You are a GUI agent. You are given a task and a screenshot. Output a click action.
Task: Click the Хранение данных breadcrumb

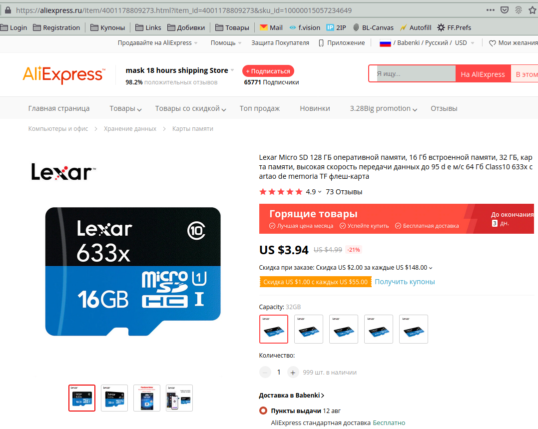coord(130,129)
